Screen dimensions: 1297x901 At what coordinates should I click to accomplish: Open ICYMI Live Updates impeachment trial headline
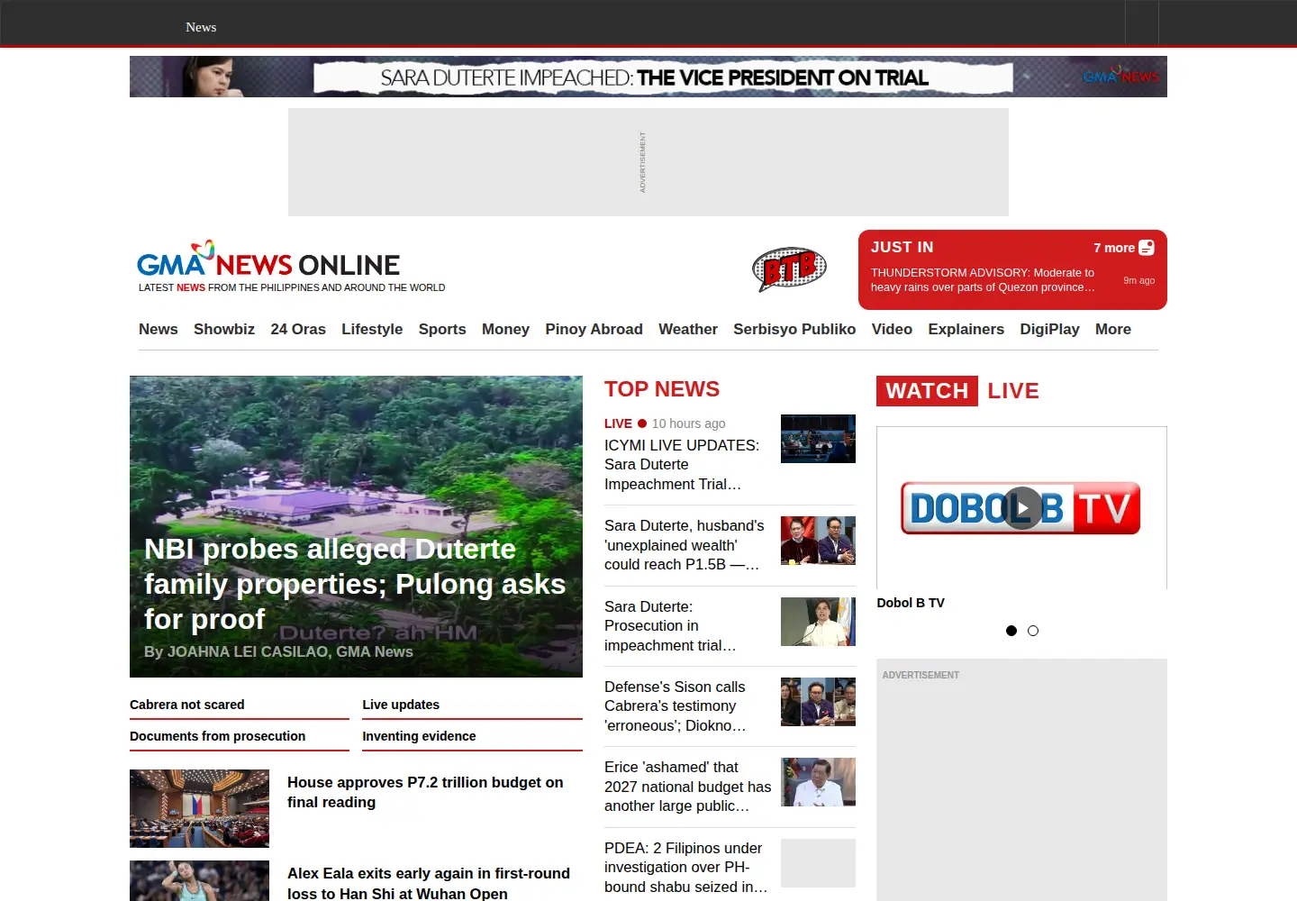click(x=682, y=465)
